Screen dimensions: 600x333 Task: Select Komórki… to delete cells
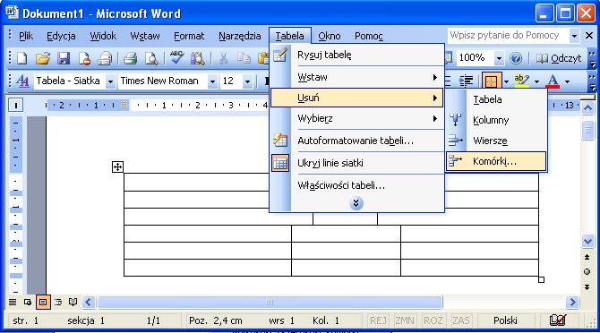(x=496, y=161)
